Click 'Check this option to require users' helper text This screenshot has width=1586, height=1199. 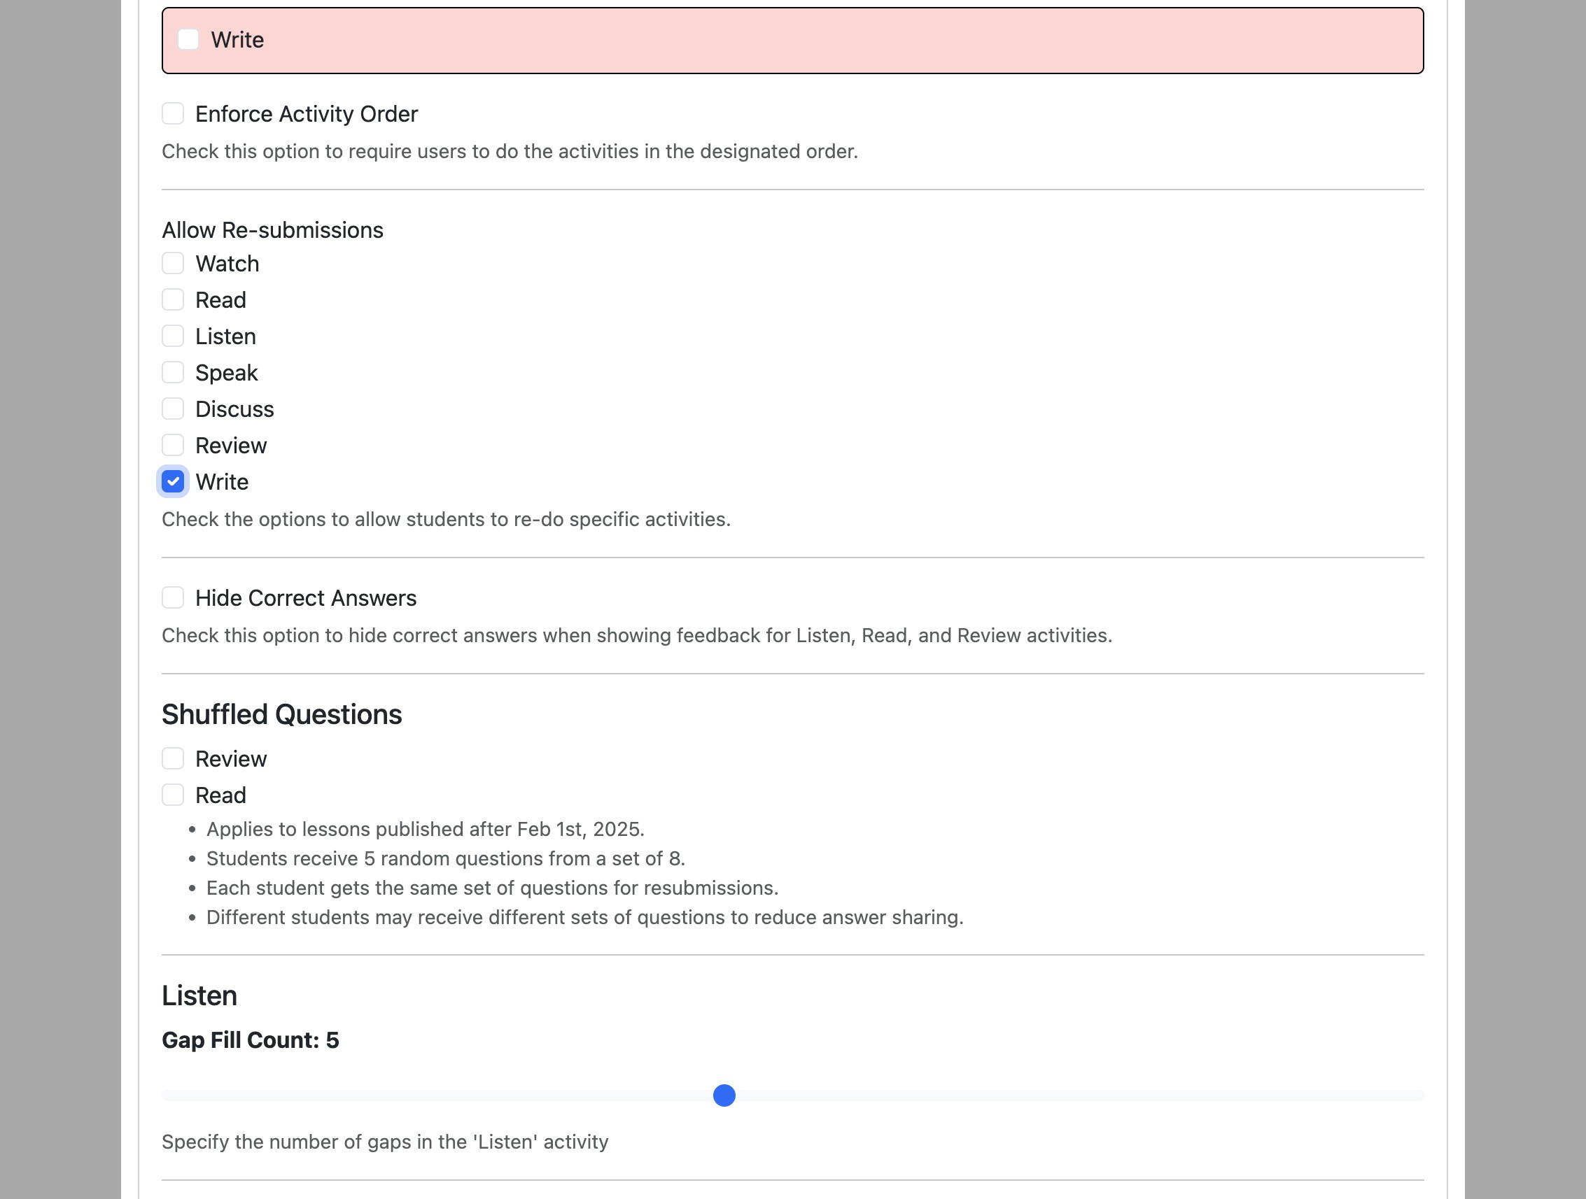click(x=510, y=152)
